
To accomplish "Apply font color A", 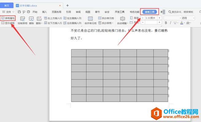I will tap(182, 23).
